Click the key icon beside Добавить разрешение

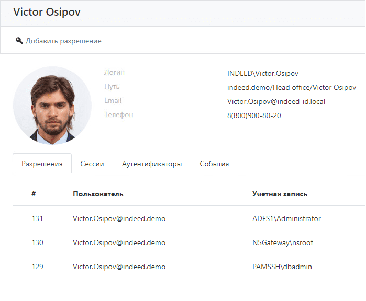click(19, 41)
